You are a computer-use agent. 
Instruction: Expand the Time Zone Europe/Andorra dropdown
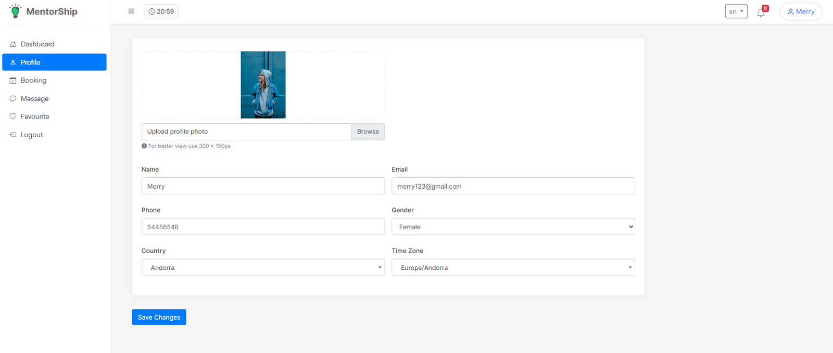[513, 267]
